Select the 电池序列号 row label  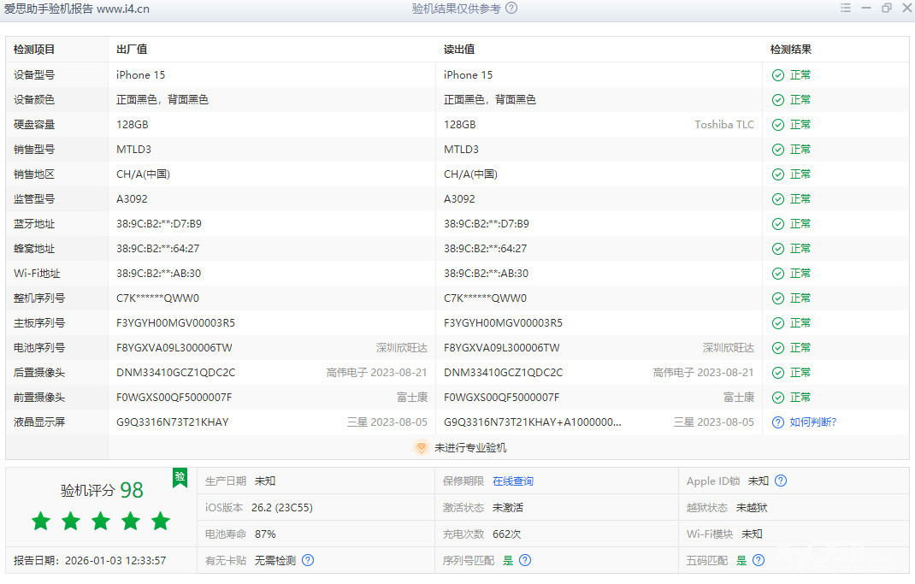pos(39,348)
